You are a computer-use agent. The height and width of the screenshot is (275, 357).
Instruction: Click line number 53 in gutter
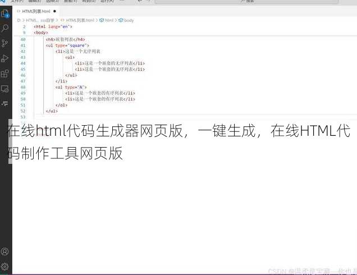[23, 117]
